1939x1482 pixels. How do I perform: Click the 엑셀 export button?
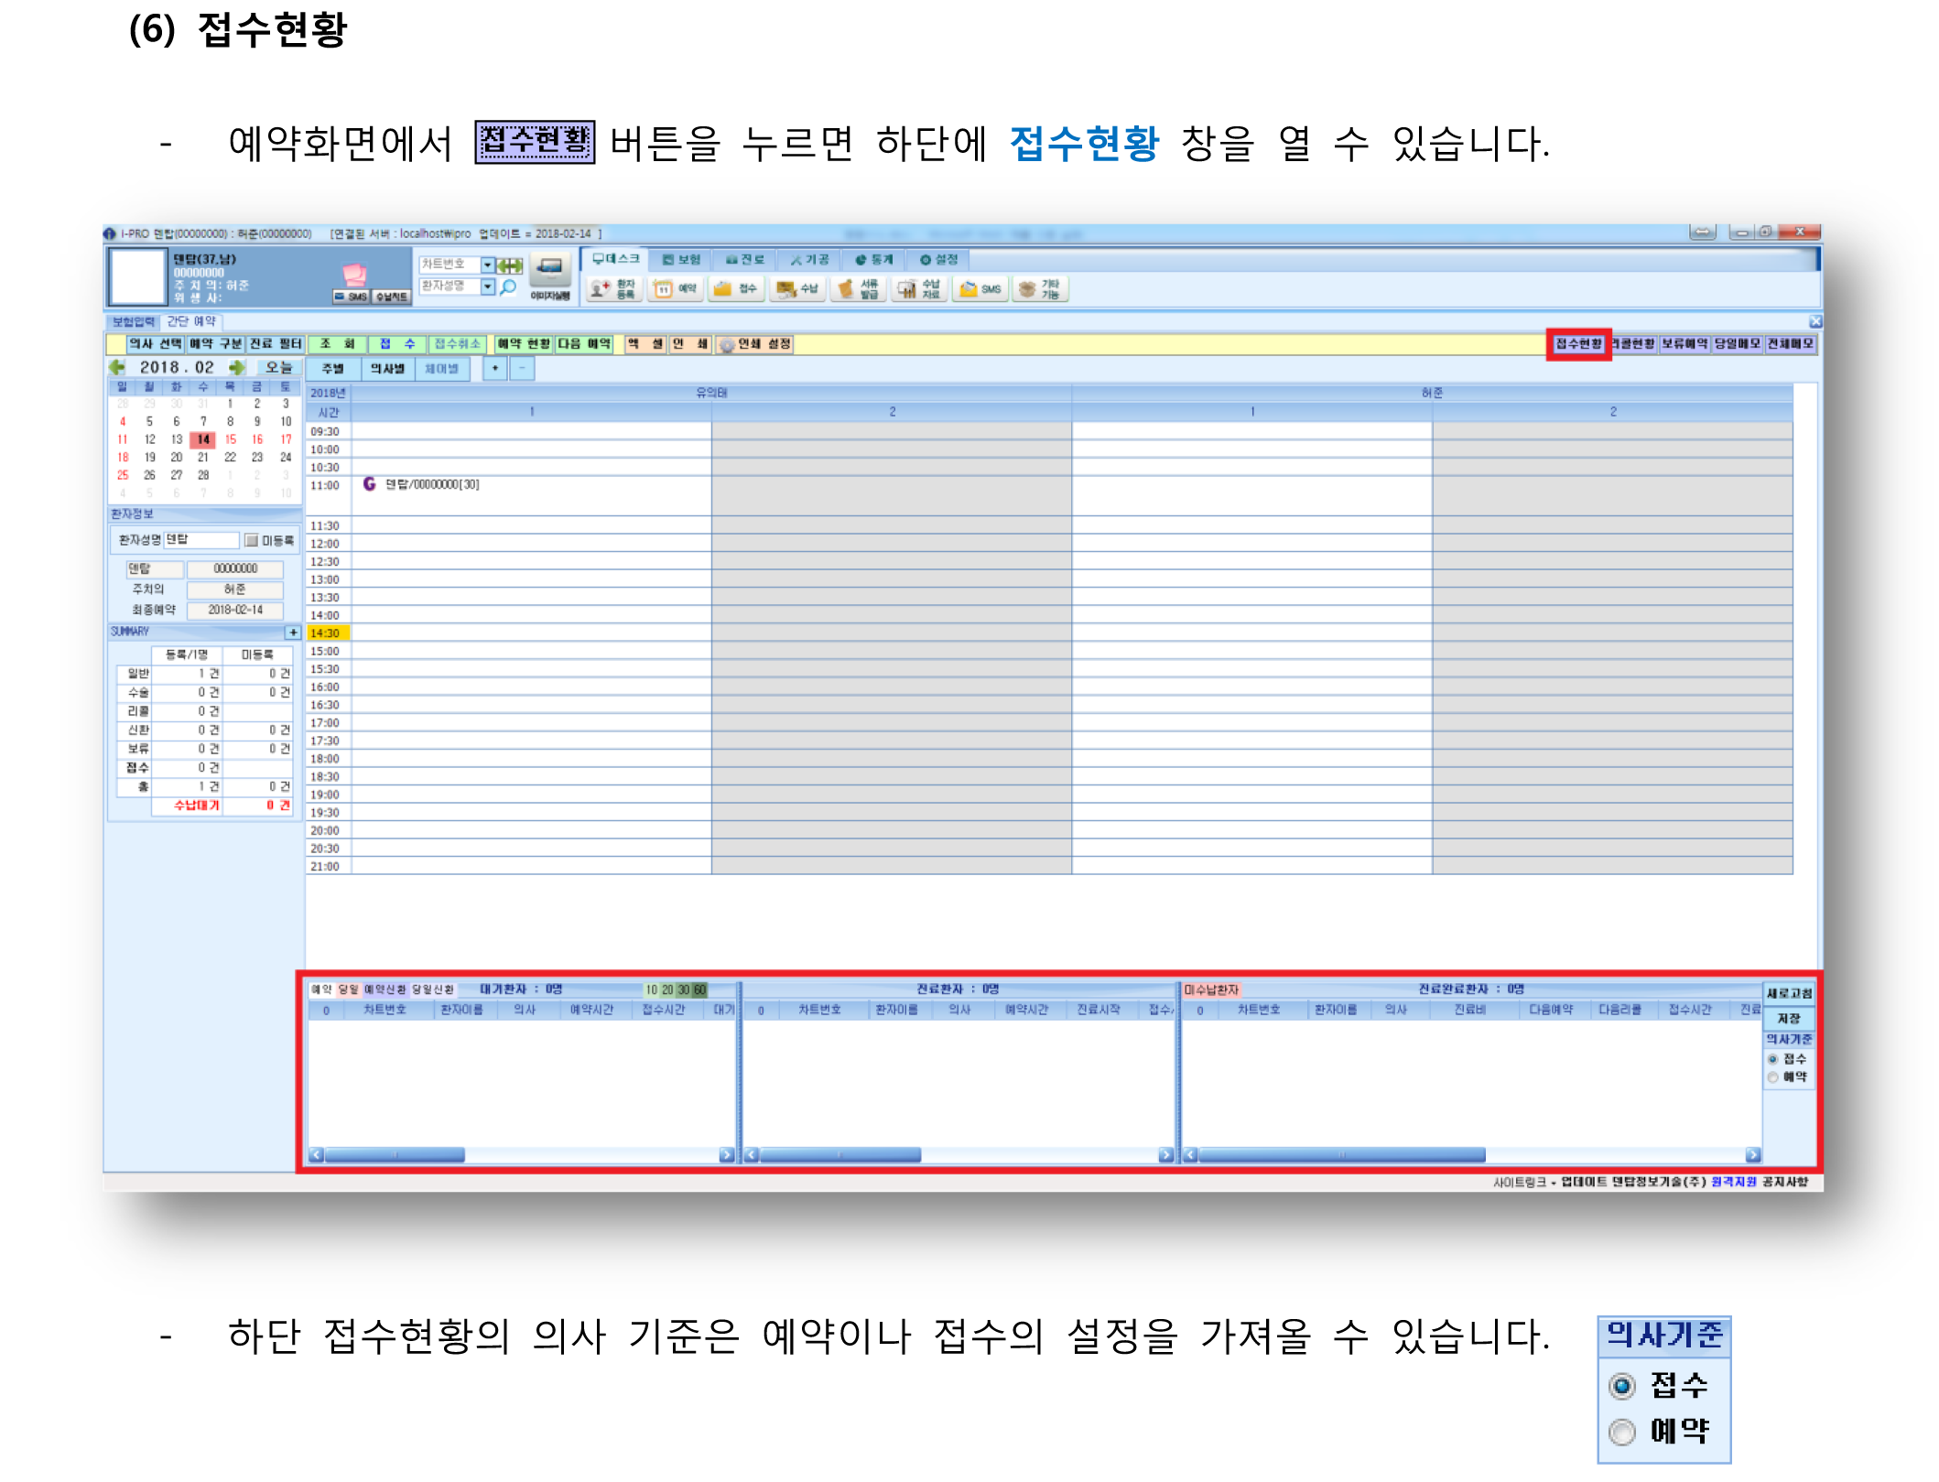(645, 344)
